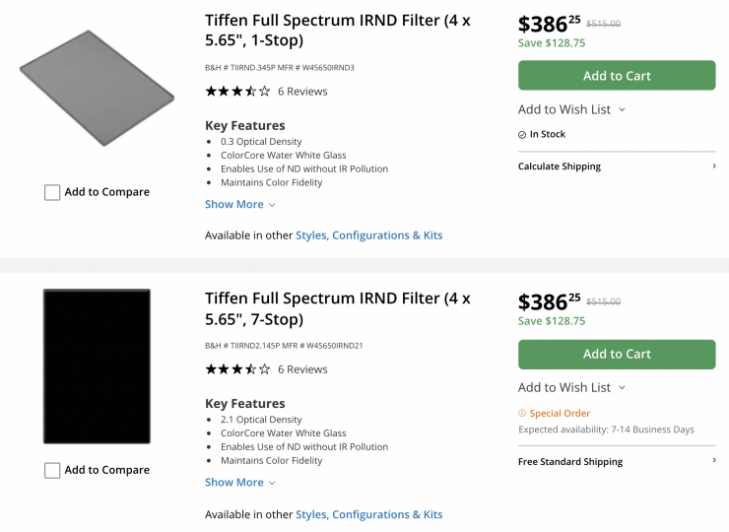
Task: Tick Add to Compare for 7-Stop filter
Action: [52, 471]
